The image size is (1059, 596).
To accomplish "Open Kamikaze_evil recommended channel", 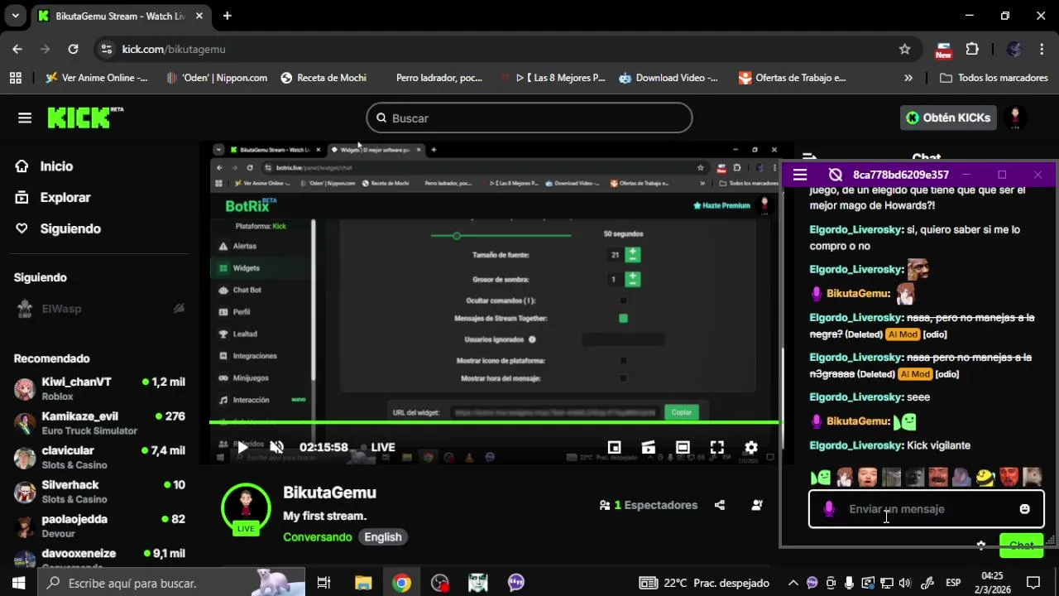I will 99,423.
